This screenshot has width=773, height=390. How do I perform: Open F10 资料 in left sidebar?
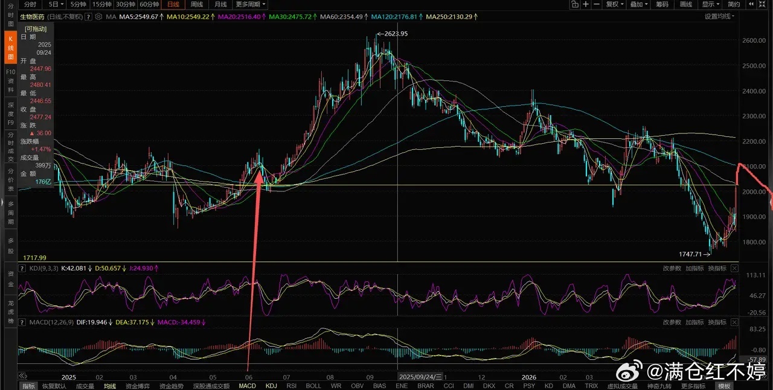coord(10,81)
